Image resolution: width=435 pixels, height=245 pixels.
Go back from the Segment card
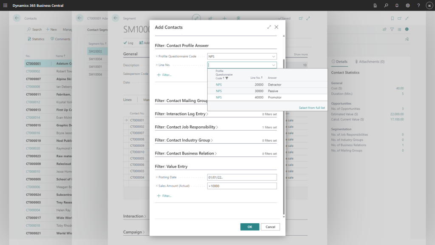[116, 18]
